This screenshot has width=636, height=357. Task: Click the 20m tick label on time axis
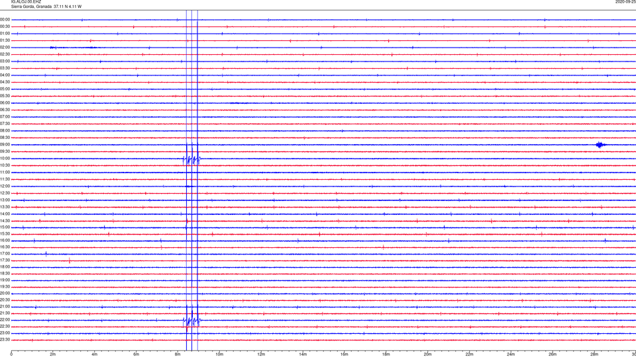[x=427, y=354]
